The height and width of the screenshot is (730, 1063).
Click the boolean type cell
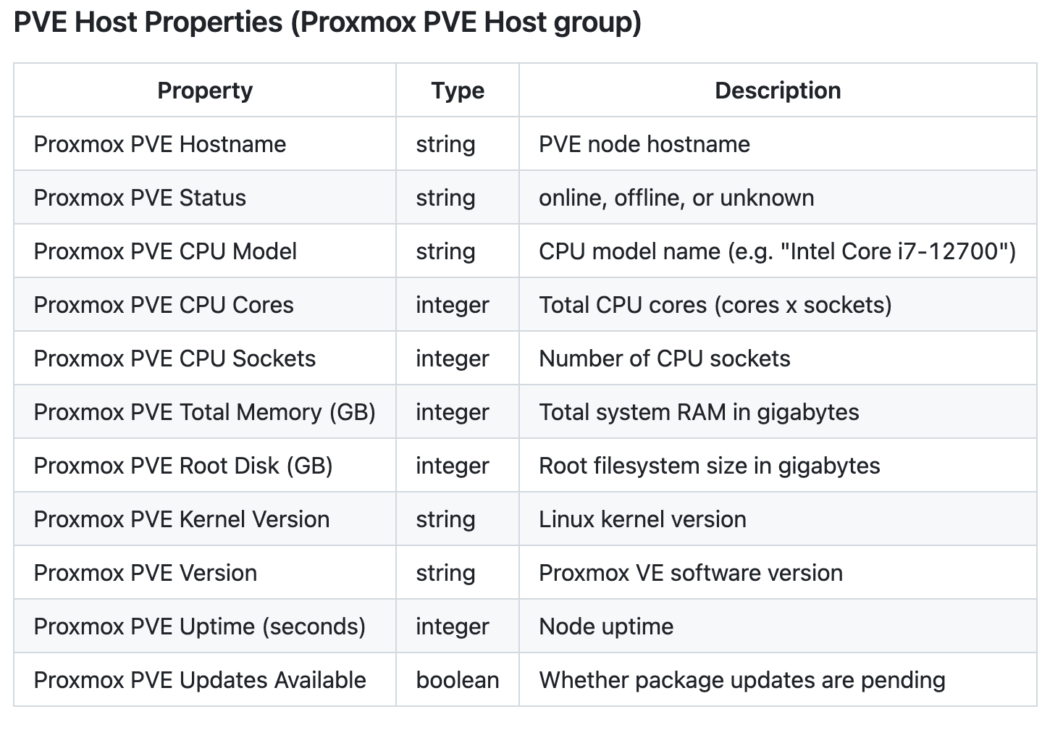pyautogui.click(x=458, y=679)
